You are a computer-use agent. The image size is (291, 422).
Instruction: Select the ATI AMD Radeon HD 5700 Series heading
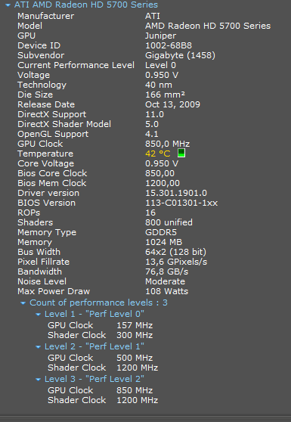click(86, 5)
